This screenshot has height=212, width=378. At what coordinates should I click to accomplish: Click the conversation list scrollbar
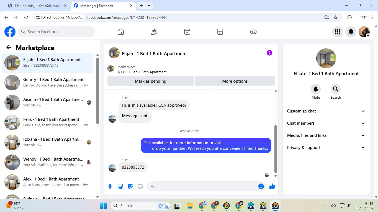tap(97, 91)
